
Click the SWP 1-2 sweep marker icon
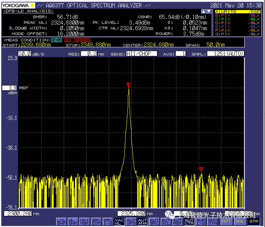tap(201, 222)
